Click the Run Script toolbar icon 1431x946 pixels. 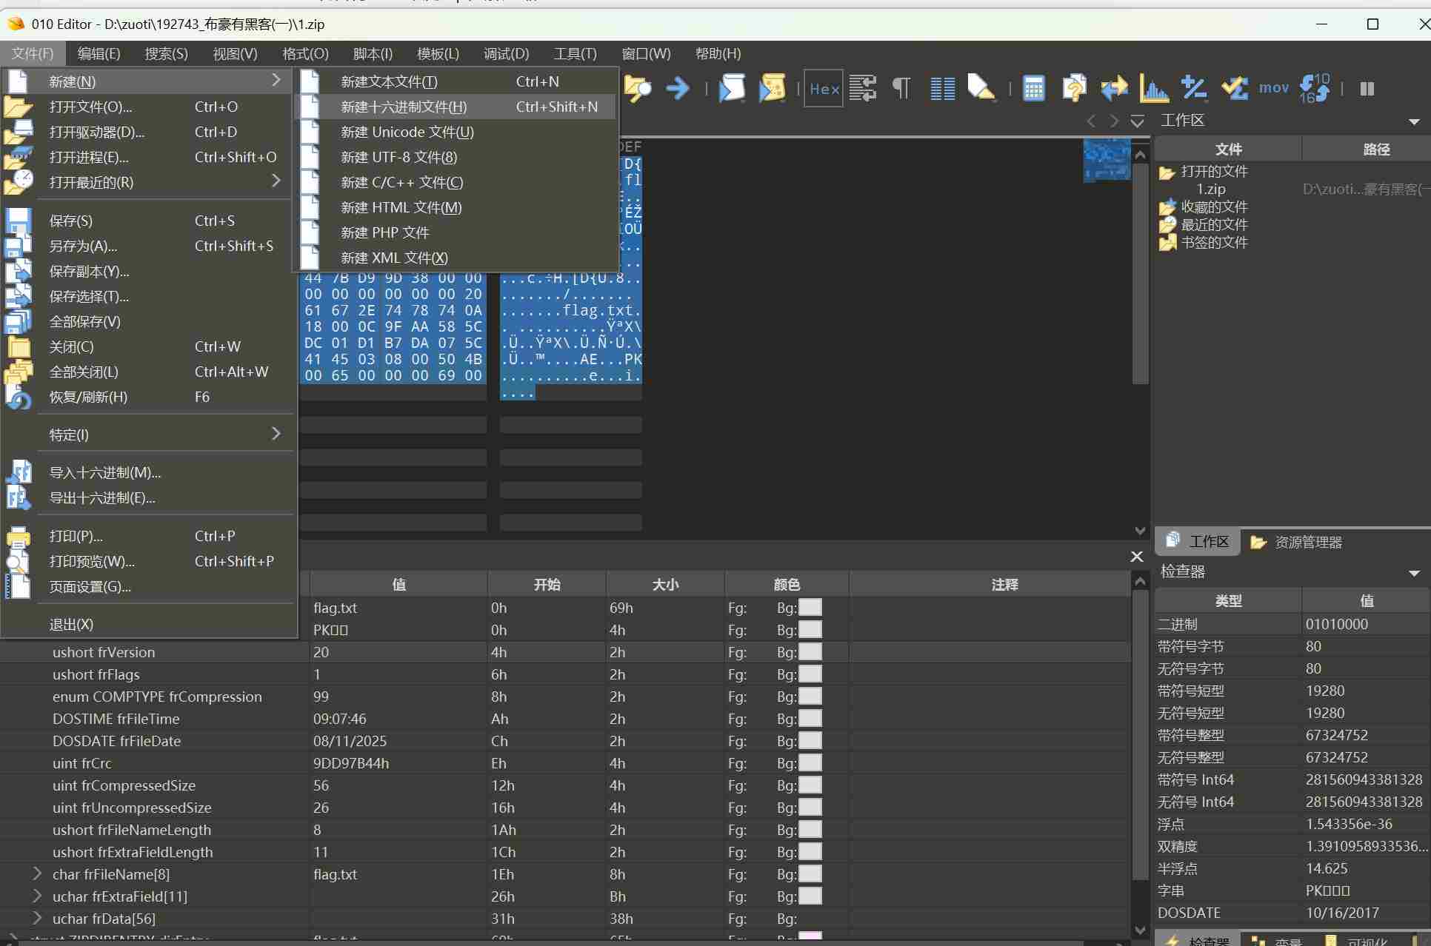[x=732, y=88]
